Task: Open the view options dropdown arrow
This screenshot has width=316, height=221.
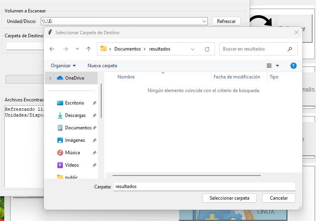Action: (277, 66)
